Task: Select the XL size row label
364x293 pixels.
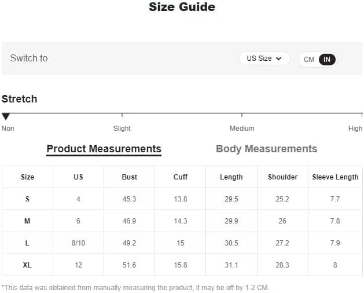Action: pyautogui.click(x=27, y=265)
